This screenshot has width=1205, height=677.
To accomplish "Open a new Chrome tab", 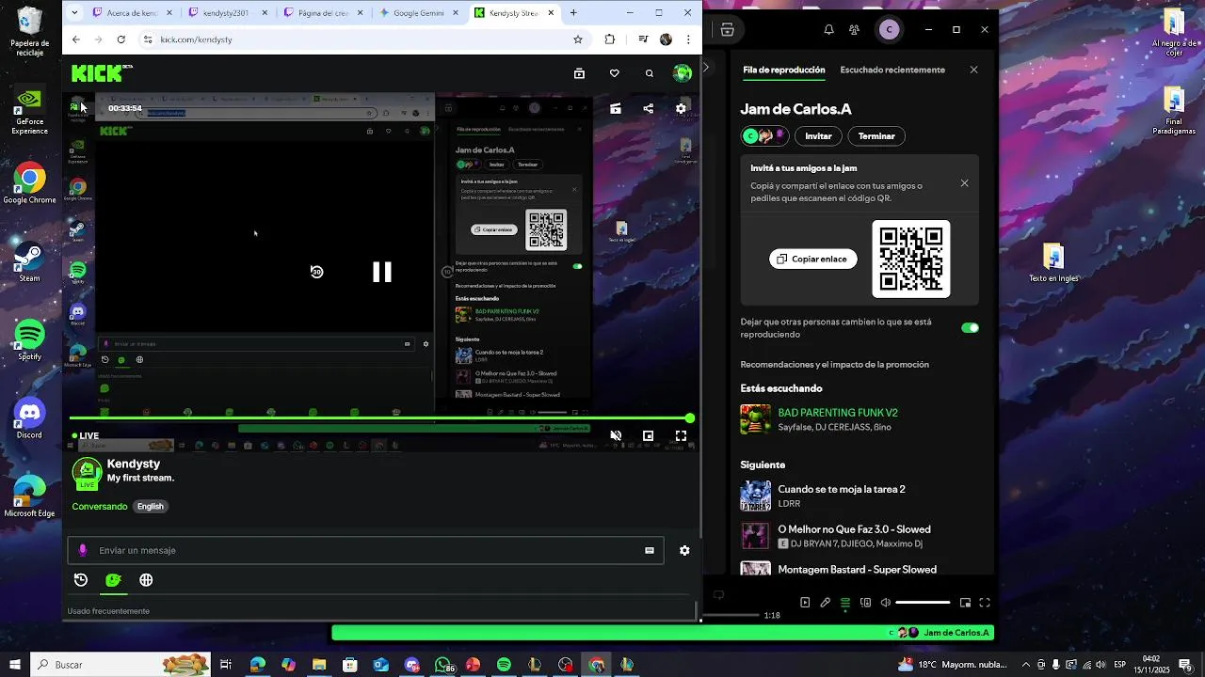I will click(x=573, y=13).
